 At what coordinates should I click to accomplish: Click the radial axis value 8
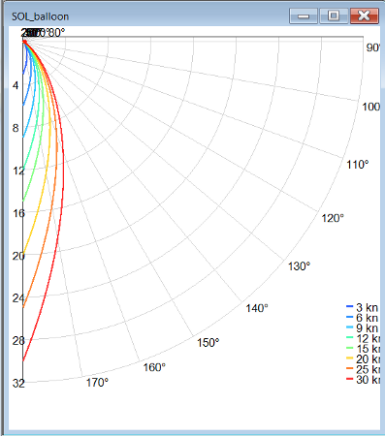tap(16, 128)
